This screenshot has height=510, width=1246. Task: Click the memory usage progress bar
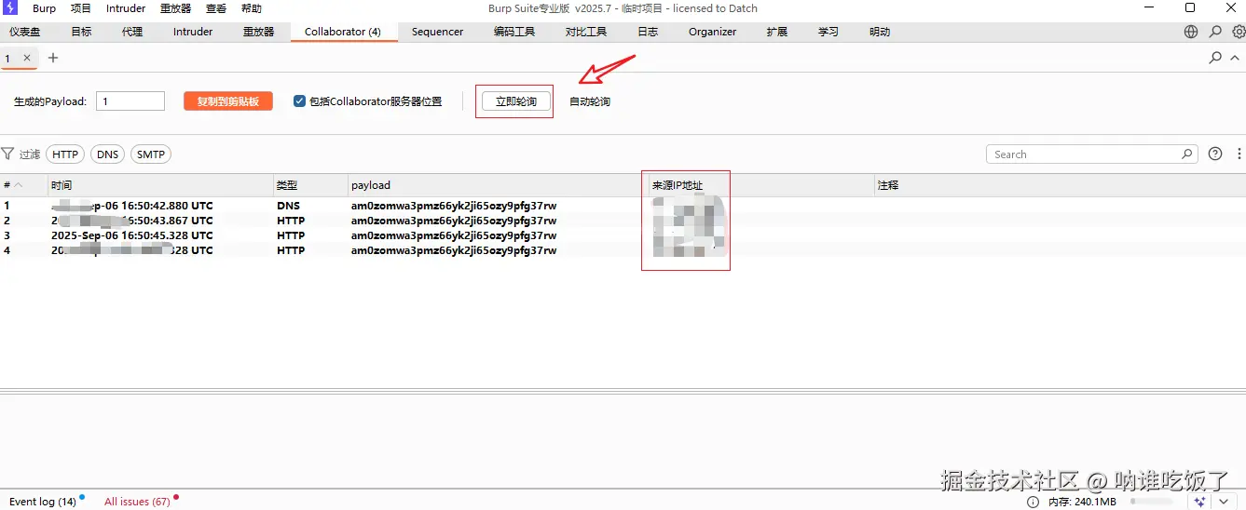coord(1152,502)
